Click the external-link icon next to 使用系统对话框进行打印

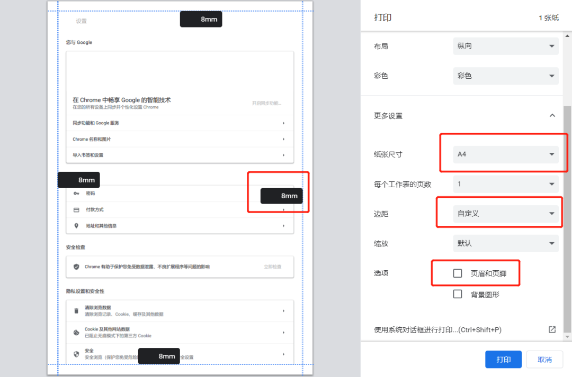[x=552, y=329]
